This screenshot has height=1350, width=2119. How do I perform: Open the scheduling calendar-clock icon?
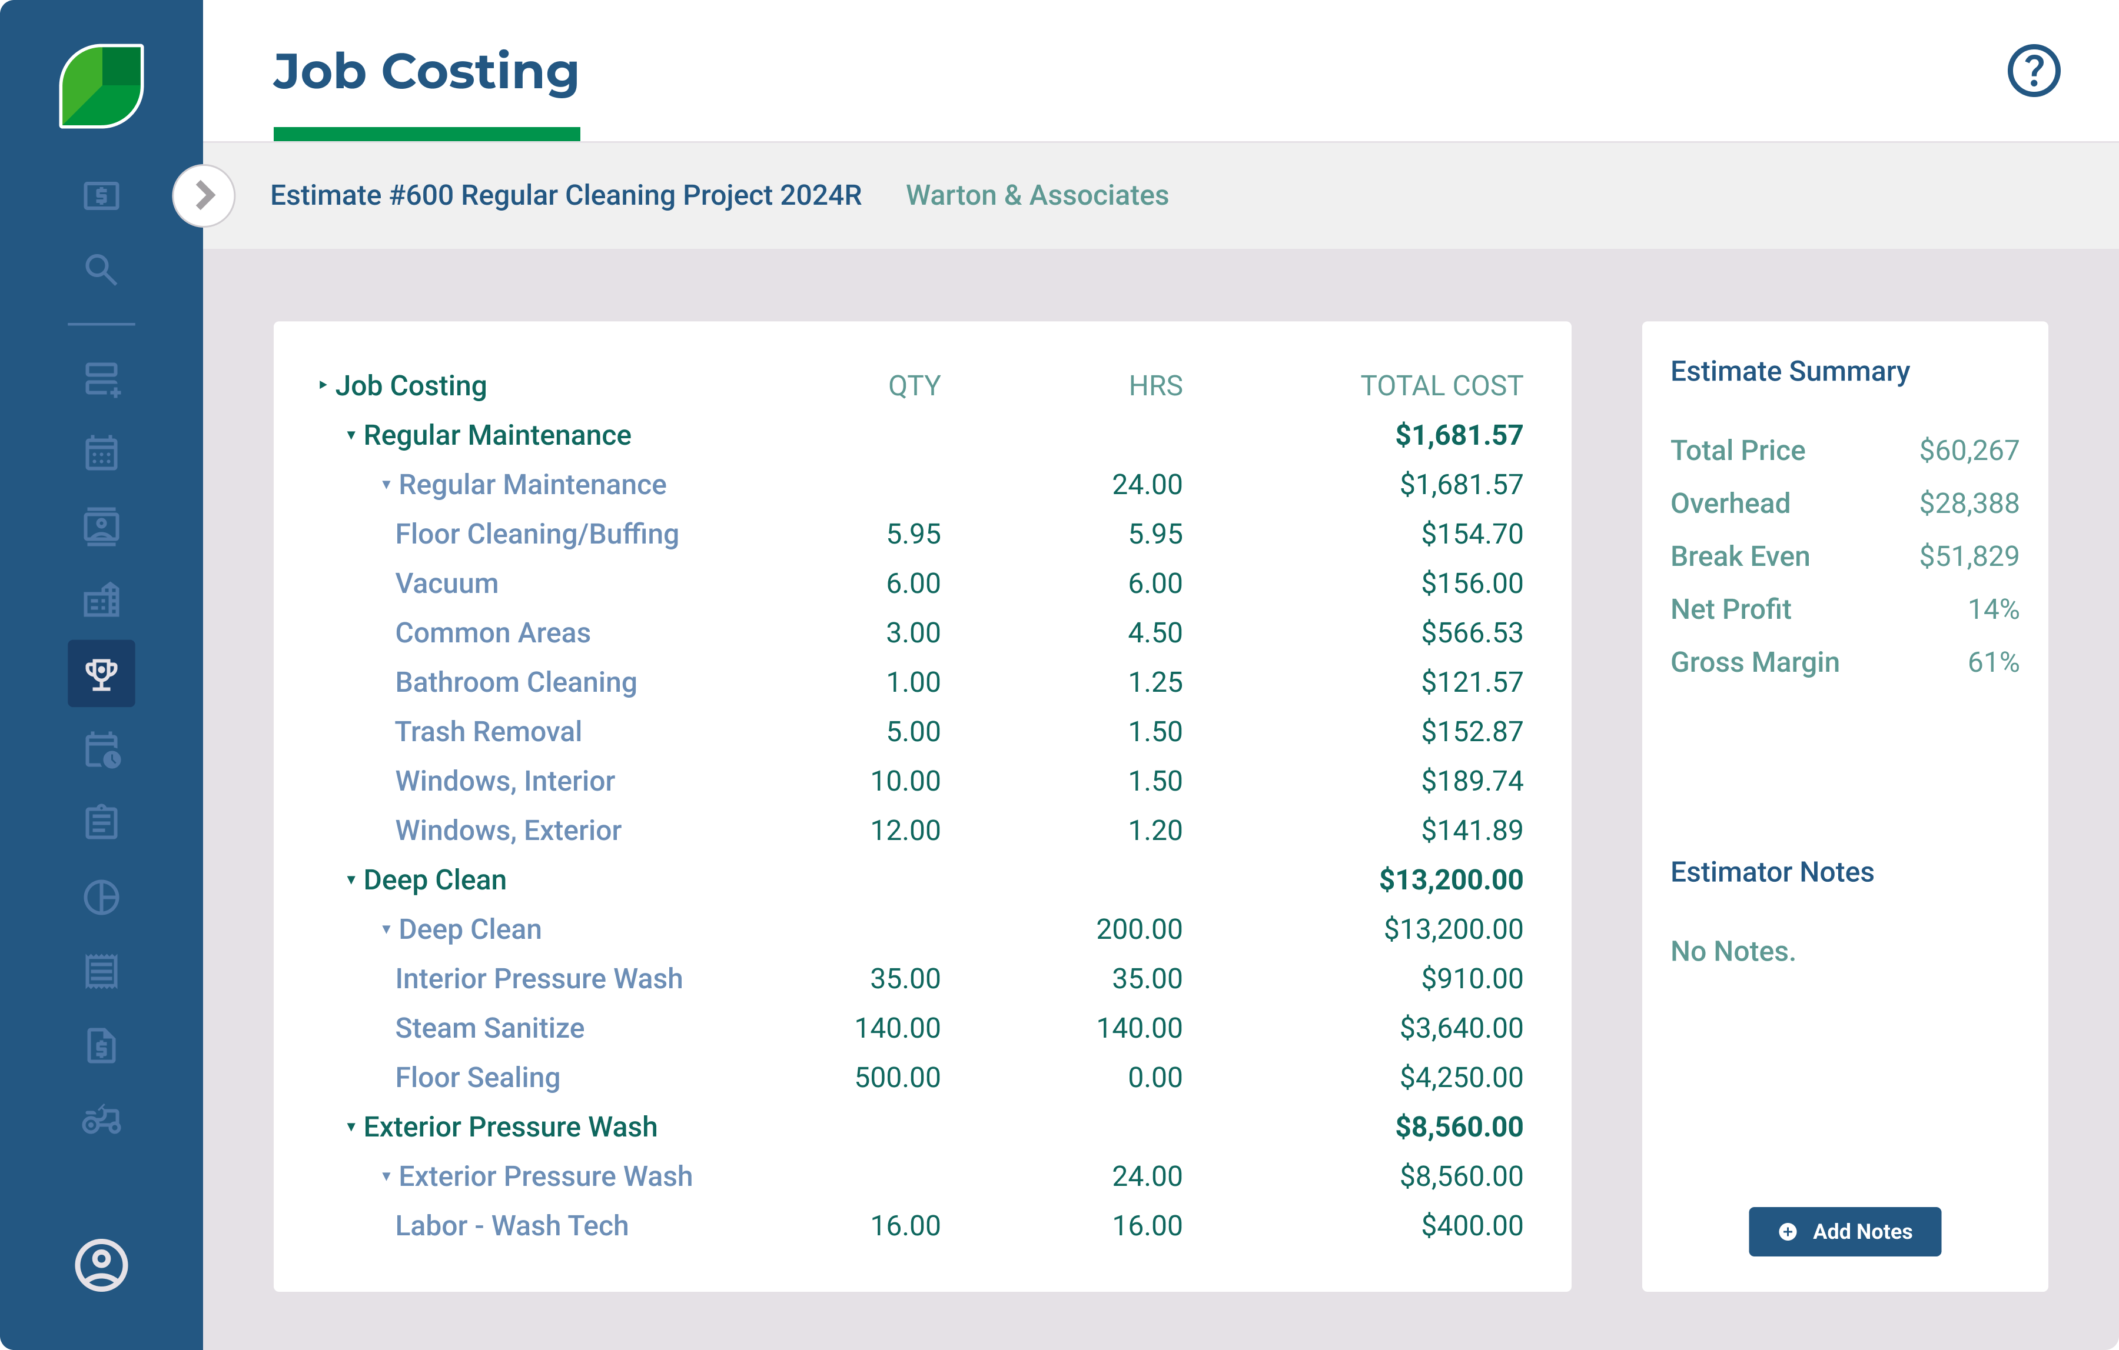tap(101, 750)
